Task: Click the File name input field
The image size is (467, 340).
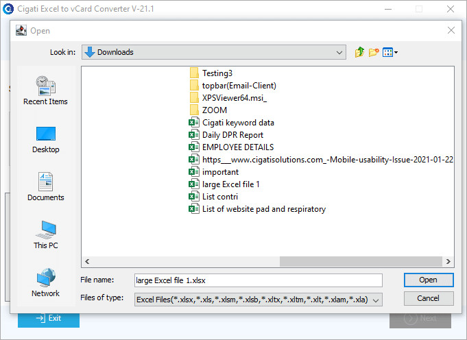Action: (x=259, y=280)
